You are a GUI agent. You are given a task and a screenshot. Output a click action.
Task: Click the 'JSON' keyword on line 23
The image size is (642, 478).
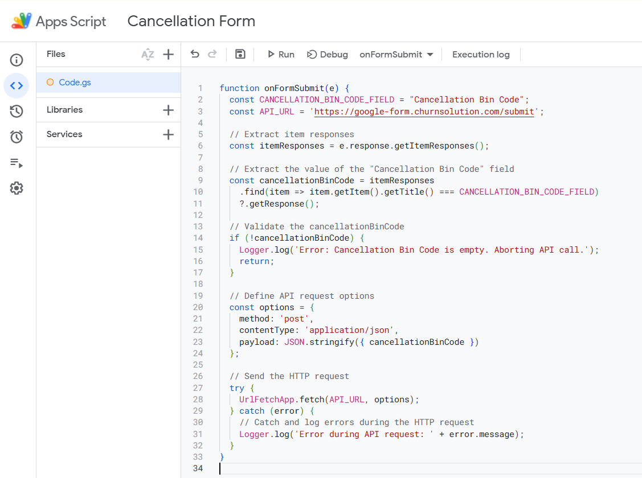click(295, 342)
